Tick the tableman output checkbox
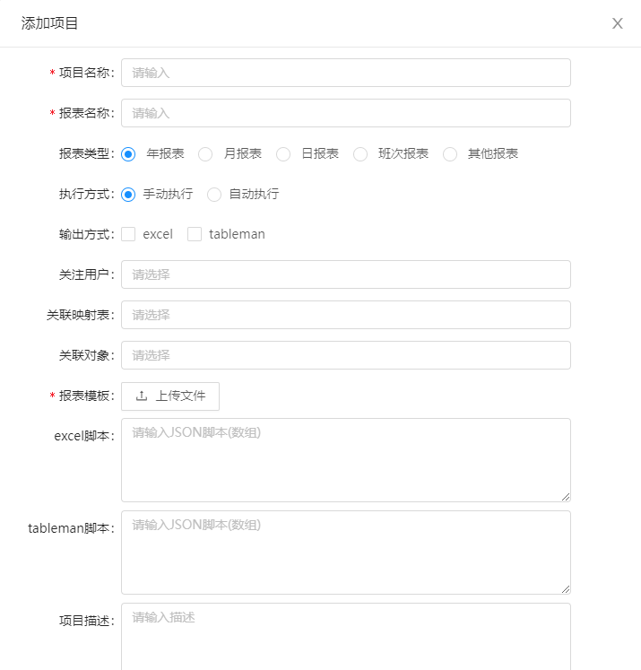 click(x=195, y=234)
